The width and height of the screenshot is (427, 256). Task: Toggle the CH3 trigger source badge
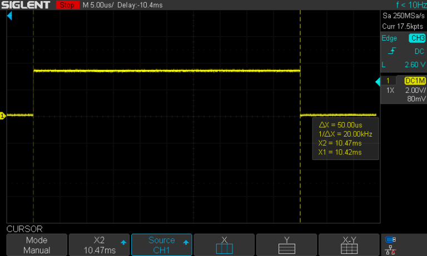point(416,38)
